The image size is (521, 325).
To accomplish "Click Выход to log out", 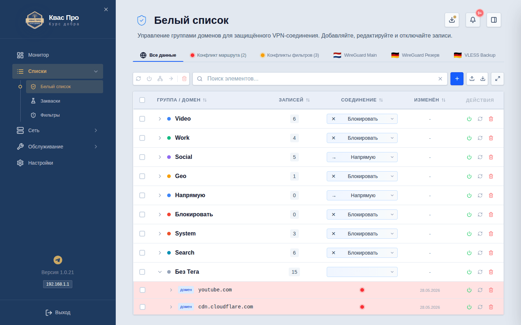I will click(x=58, y=312).
